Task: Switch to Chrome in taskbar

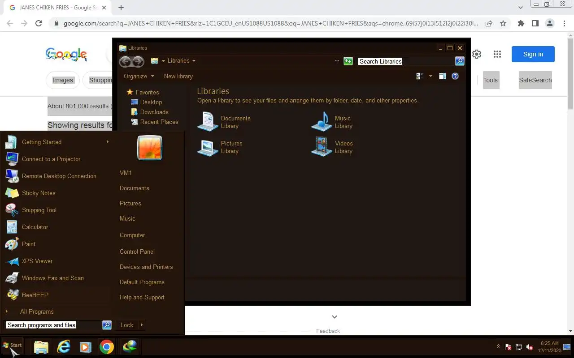Action: [107, 347]
